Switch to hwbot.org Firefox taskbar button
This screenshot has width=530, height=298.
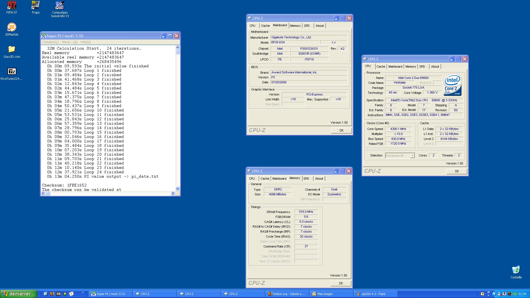pos(287,294)
